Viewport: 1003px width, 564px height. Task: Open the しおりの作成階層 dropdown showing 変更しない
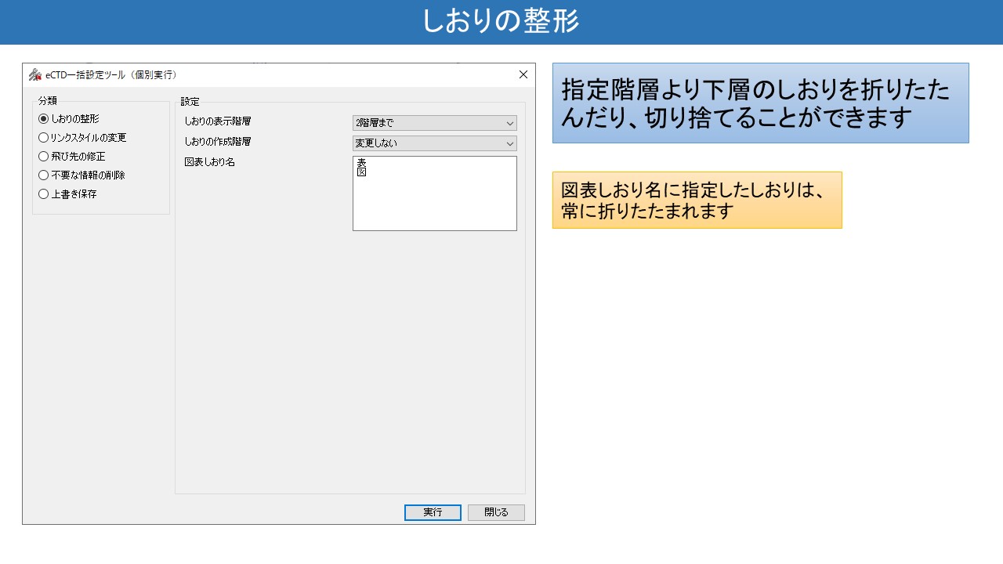click(x=435, y=143)
